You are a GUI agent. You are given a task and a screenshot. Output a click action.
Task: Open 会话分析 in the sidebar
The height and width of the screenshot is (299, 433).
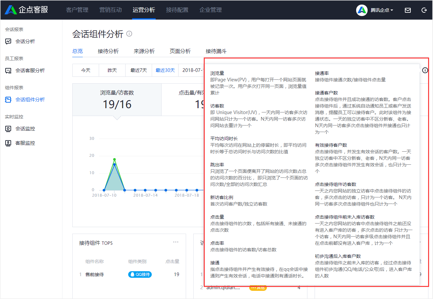coord(25,42)
